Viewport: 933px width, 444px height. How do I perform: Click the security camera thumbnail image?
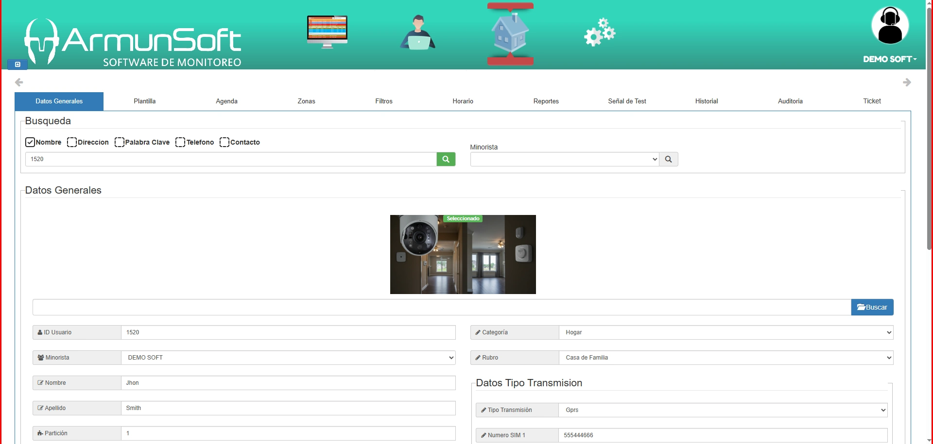(463, 255)
